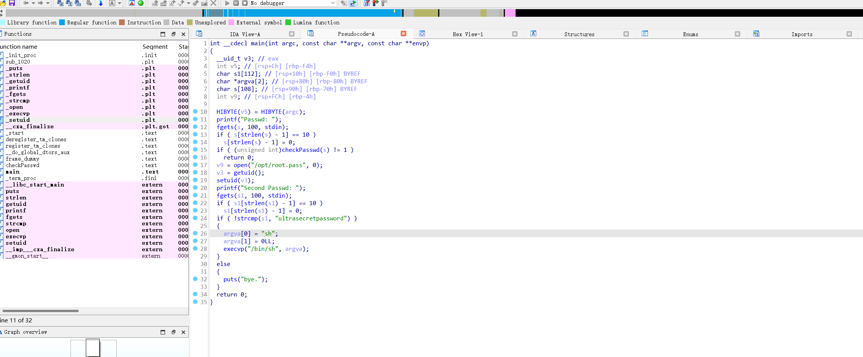Image resolution: width=863 pixels, height=357 pixels.
Task: Click the External symbol pink legend swatch
Action: (231, 22)
